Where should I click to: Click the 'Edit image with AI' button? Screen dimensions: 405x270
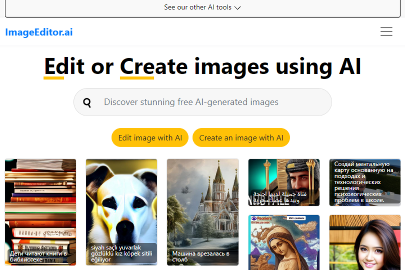(x=150, y=137)
